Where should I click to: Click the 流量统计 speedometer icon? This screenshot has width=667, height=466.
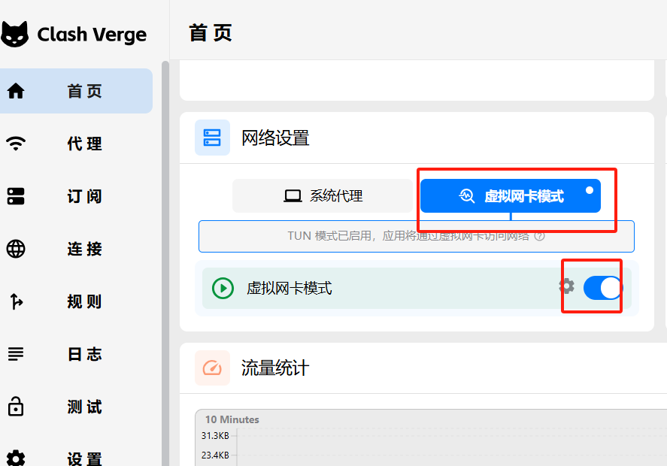[x=212, y=368]
